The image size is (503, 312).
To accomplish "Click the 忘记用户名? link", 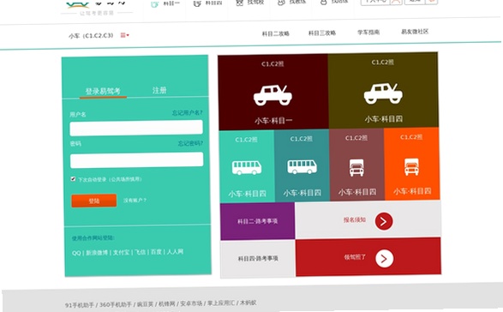I will point(188,112).
